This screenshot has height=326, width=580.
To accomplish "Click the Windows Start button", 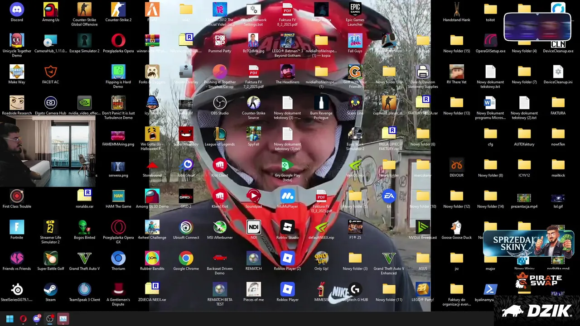I will pos(10,319).
